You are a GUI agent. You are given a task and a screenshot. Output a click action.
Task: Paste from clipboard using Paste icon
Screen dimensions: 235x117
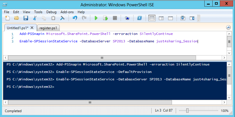[x=53, y=18]
